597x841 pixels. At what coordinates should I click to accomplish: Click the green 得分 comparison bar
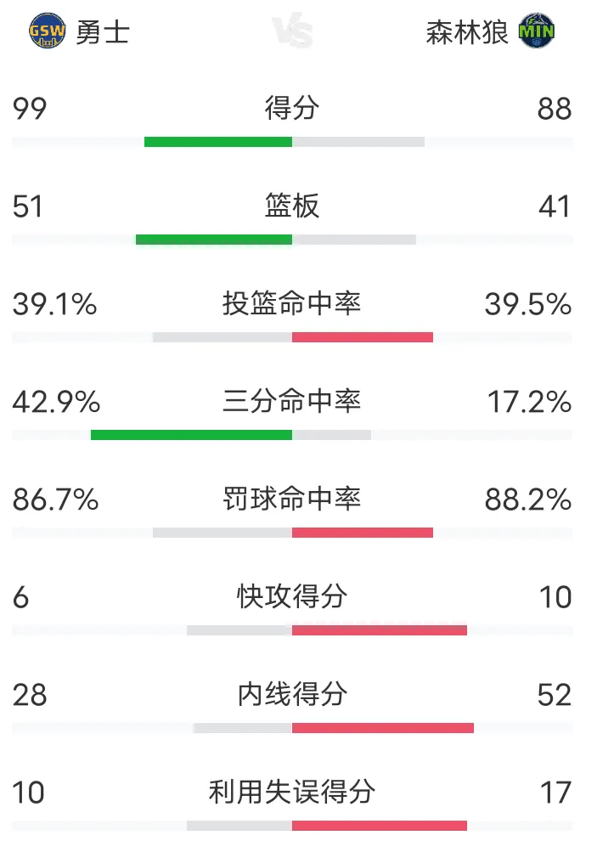218,142
